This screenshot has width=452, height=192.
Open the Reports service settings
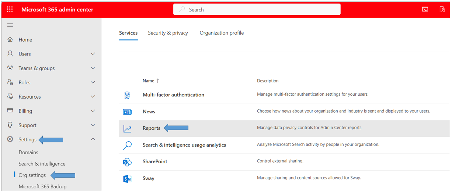click(152, 128)
